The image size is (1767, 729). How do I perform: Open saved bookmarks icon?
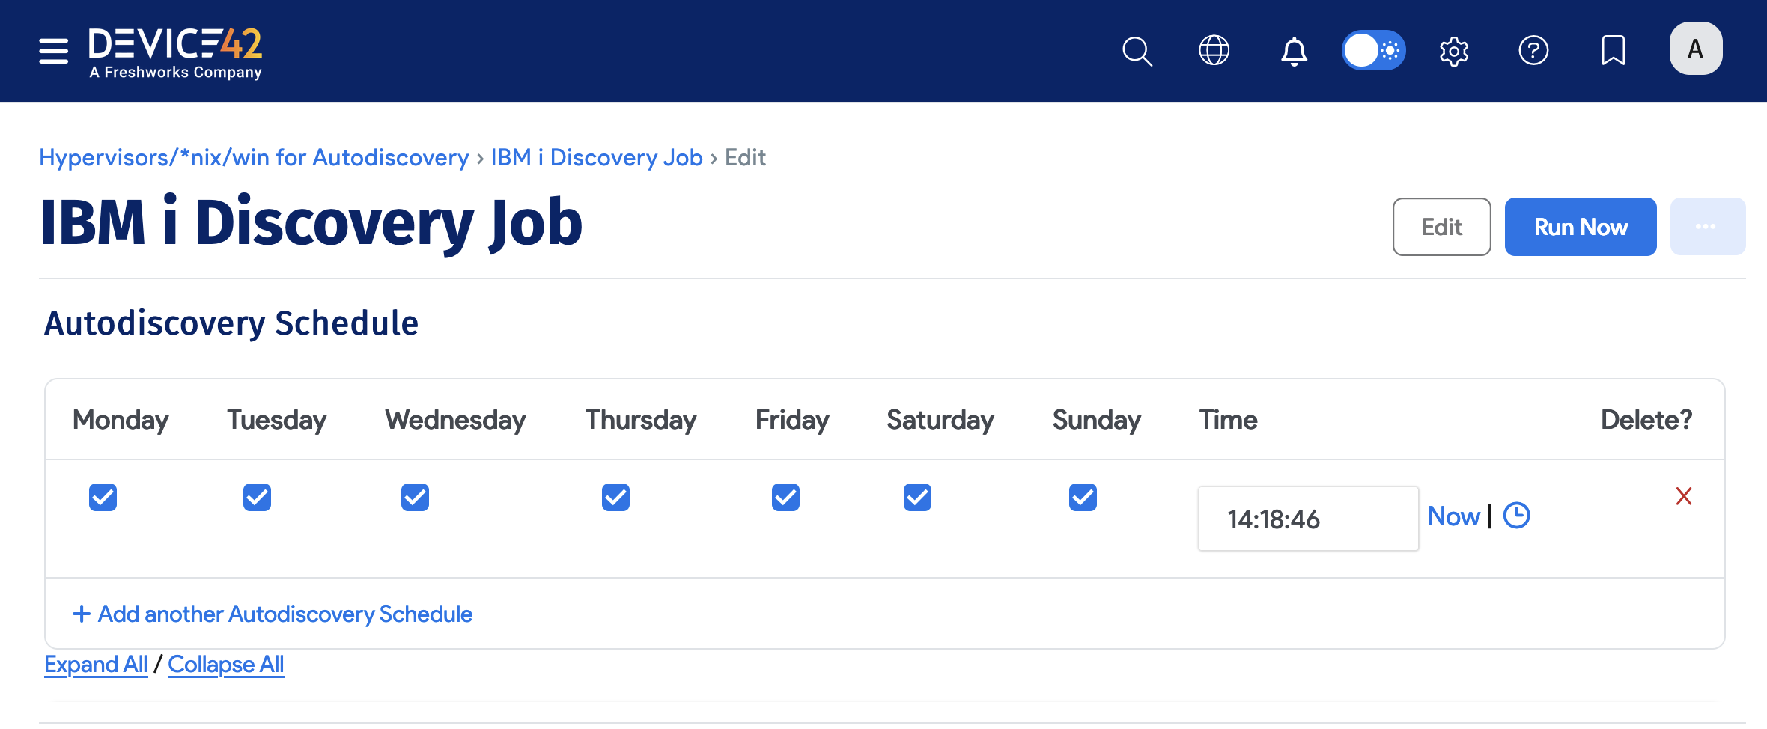pyautogui.click(x=1614, y=50)
